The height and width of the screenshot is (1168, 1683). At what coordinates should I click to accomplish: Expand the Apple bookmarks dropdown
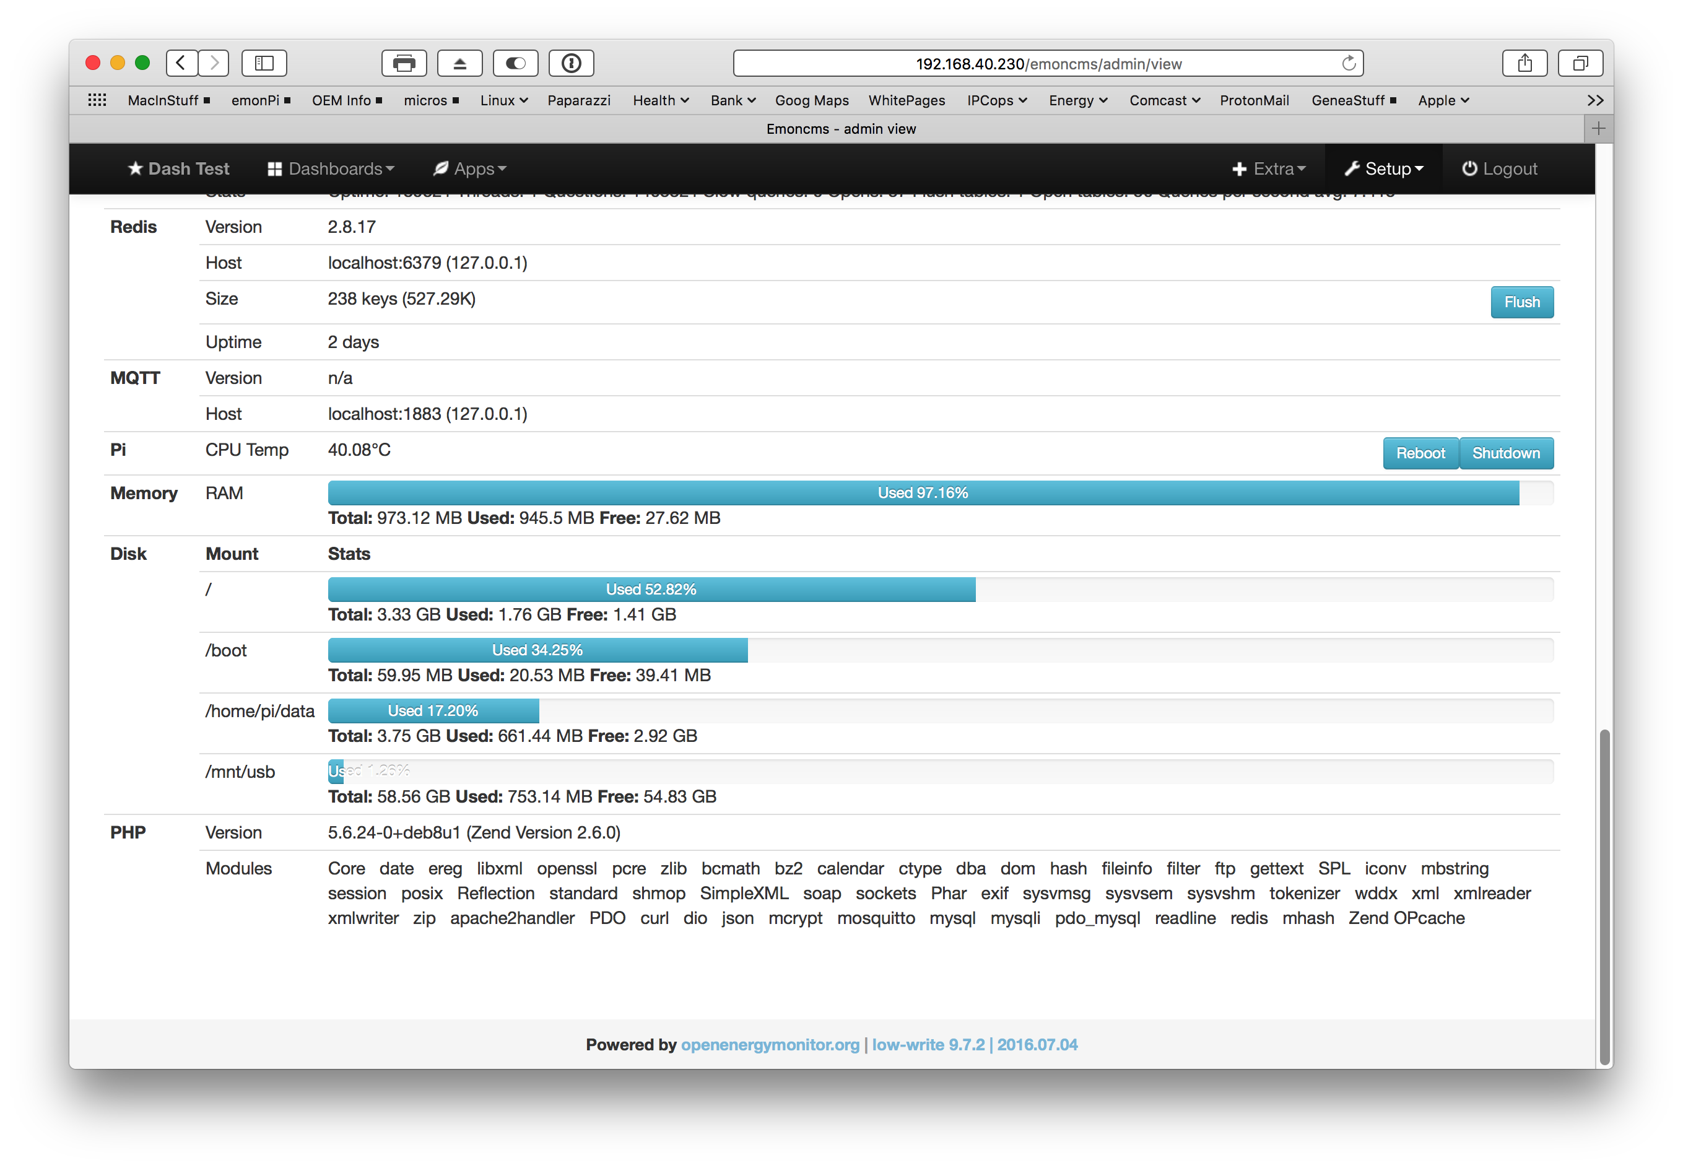1443,100
